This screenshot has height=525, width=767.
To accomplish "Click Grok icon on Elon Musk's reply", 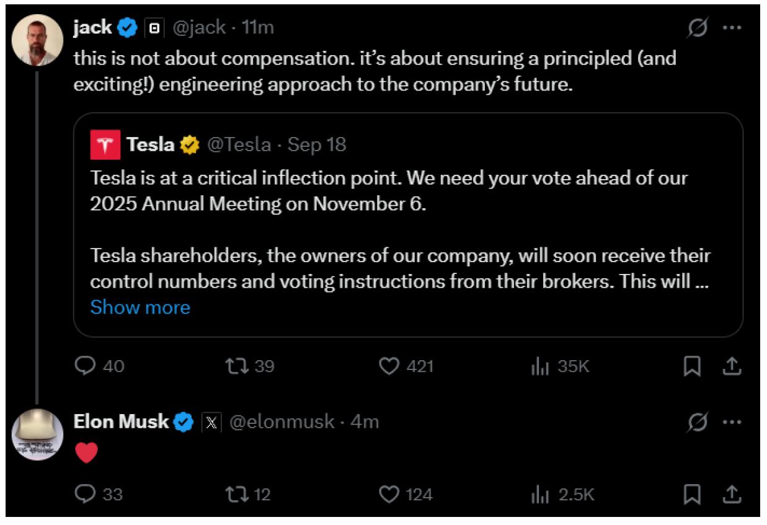I will click(698, 423).
